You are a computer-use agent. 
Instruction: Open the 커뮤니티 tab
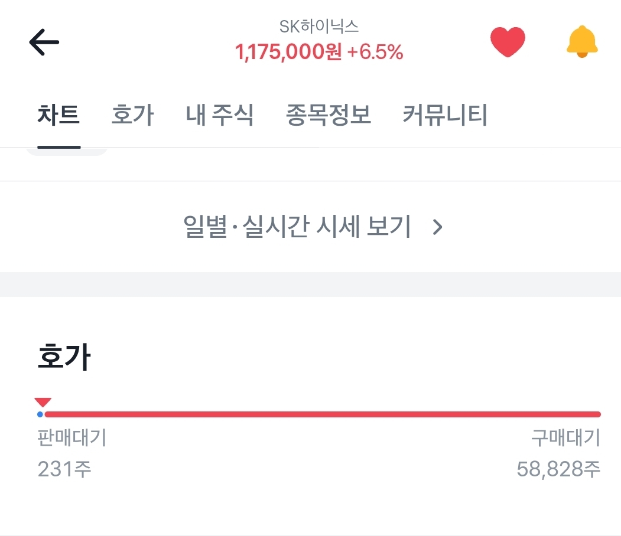[x=445, y=115]
